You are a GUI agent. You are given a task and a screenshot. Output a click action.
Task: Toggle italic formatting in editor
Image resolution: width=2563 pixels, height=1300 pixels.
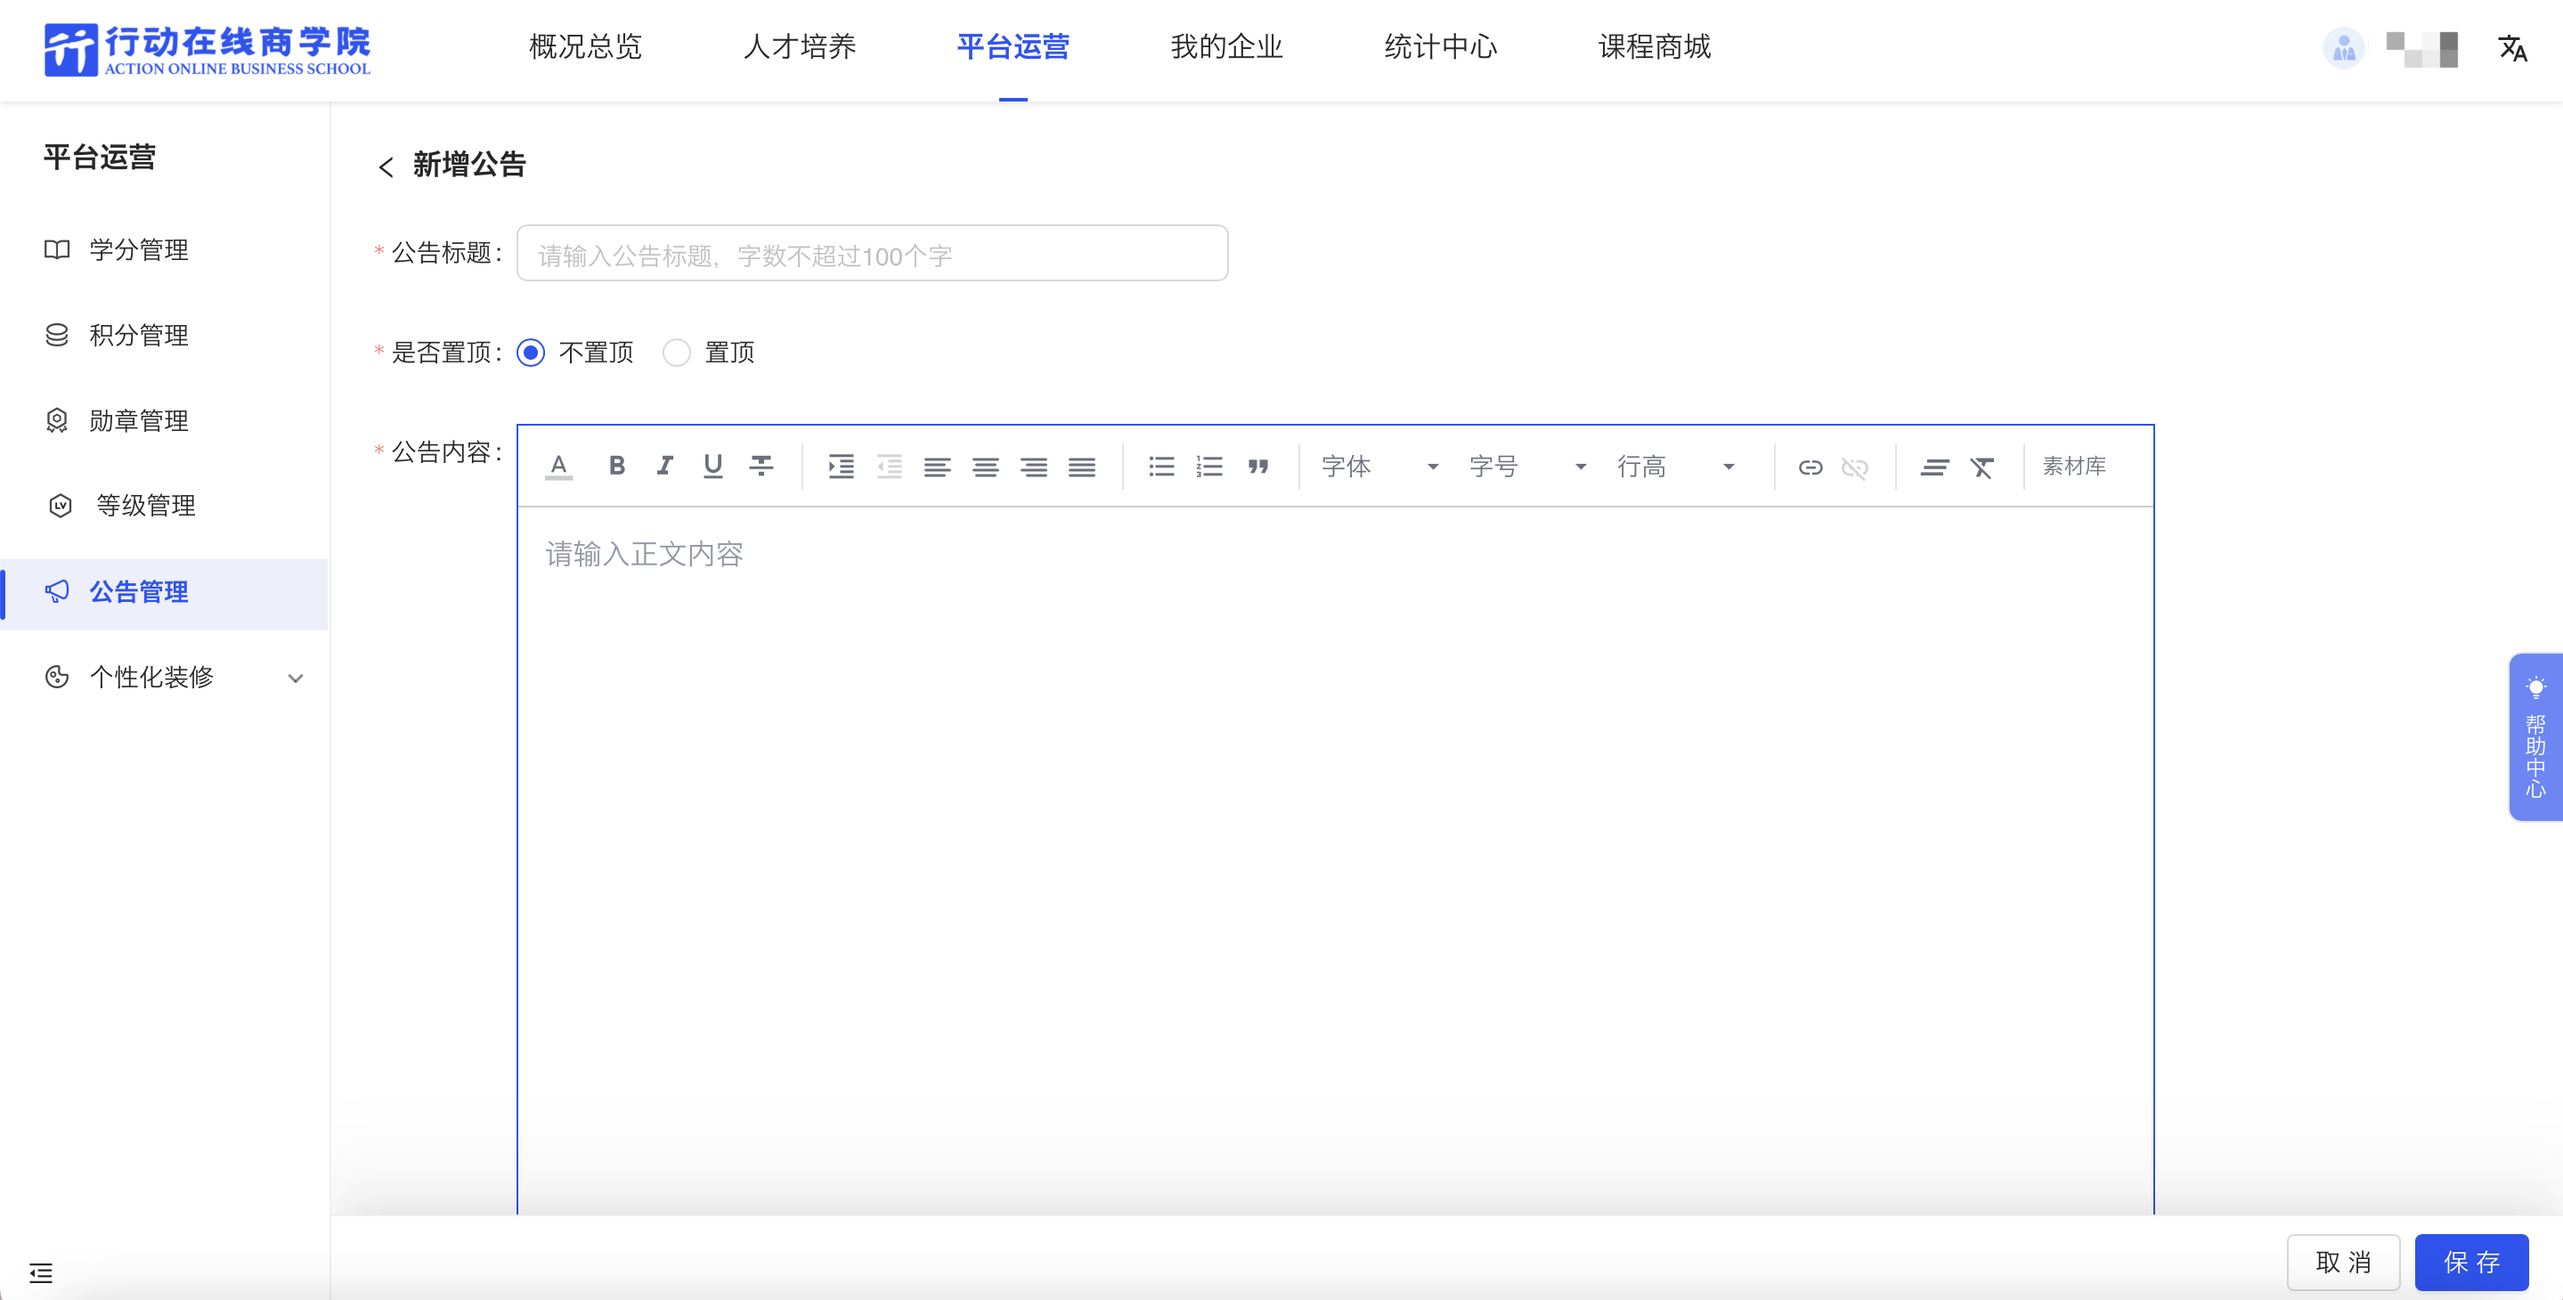coord(664,467)
